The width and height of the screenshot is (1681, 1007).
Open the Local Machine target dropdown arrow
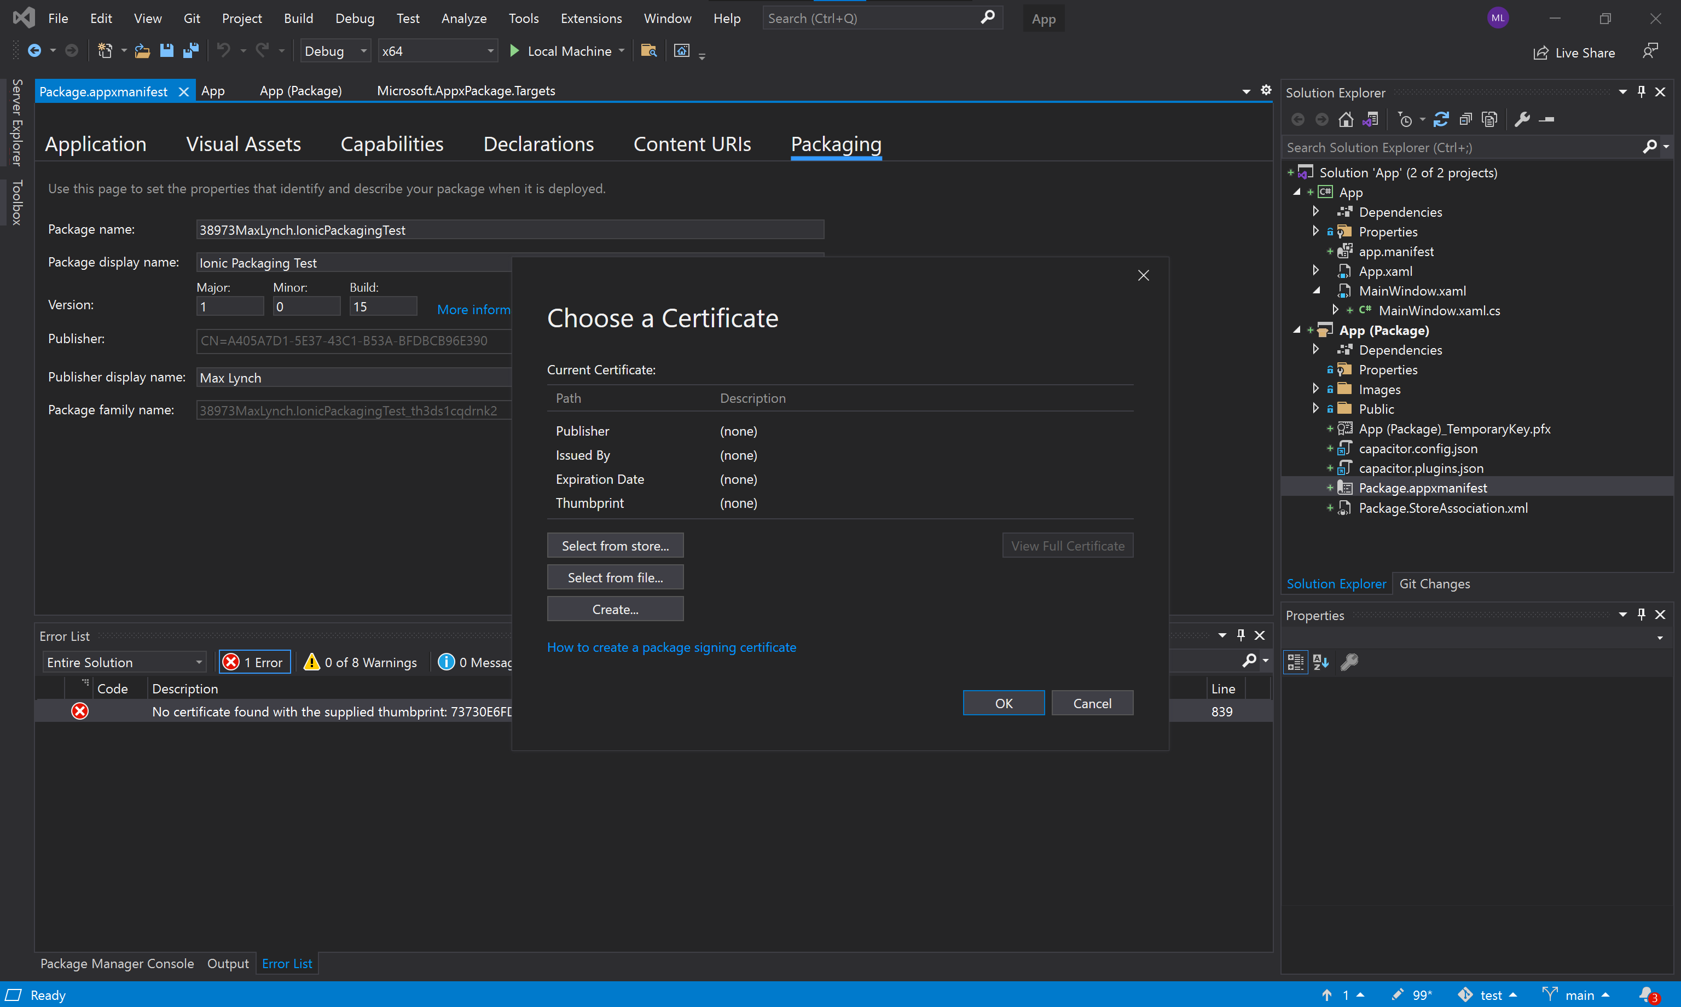pos(622,51)
